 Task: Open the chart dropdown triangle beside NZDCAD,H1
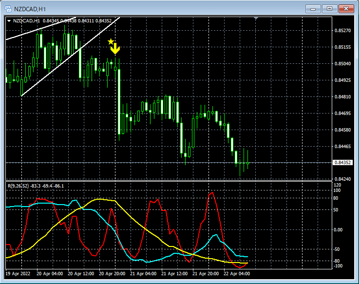pyautogui.click(x=9, y=21)
